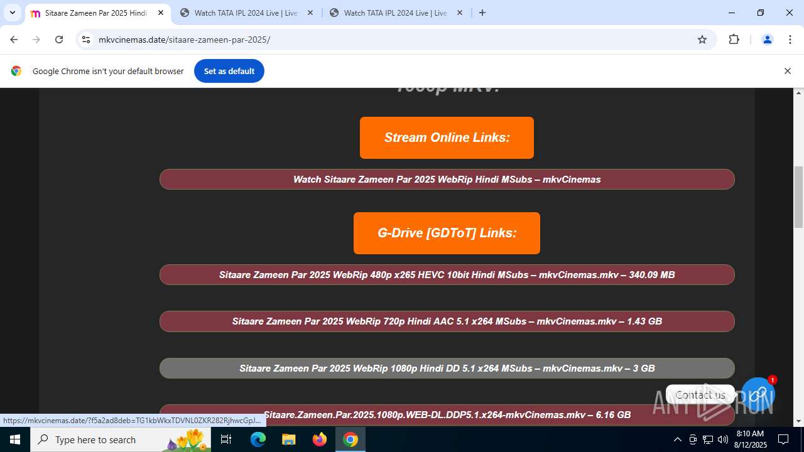Image resolution: width=804 pixels, height=452 pixels.
Task: Open the 1080p DD 5.1 3 GB link
Action: [x=447, y=368]
